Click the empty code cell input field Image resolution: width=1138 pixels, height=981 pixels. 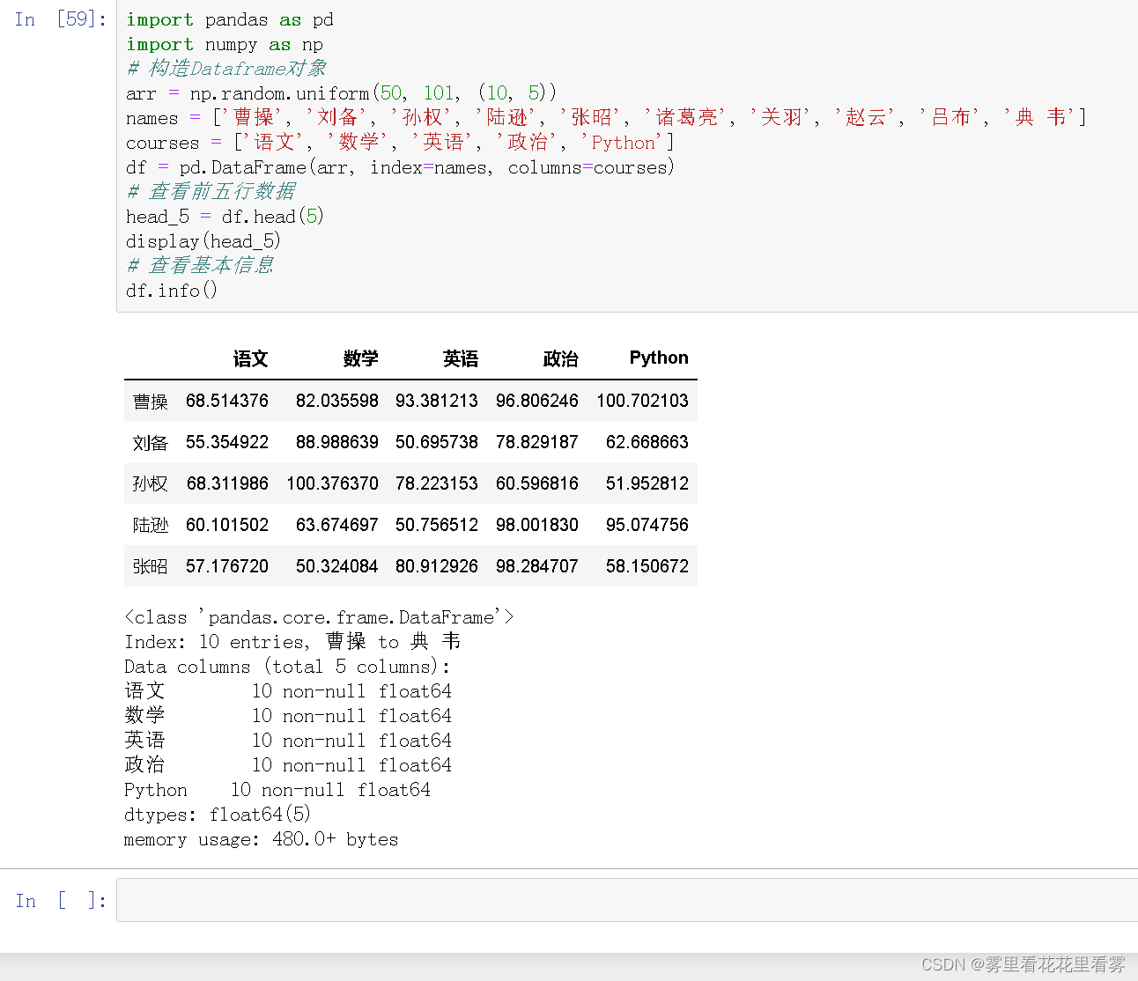tap(627, 900)
